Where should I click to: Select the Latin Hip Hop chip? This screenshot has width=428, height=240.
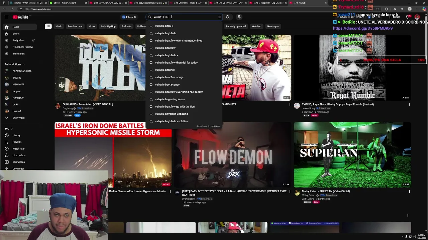pyautogui.click(x=108, y=26)
